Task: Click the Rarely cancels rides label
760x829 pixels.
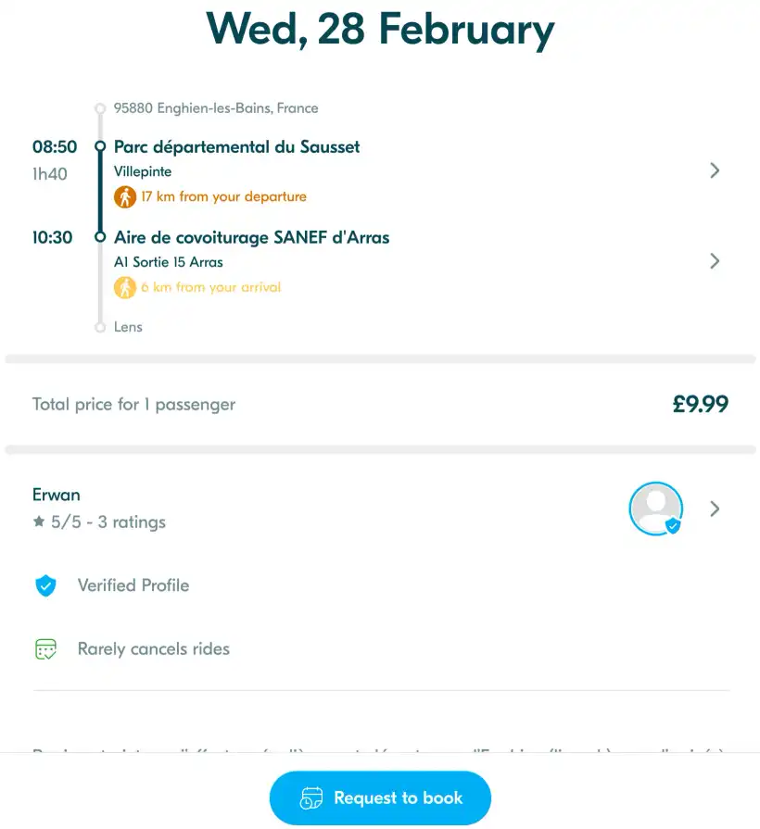Action: pos(154,649)
